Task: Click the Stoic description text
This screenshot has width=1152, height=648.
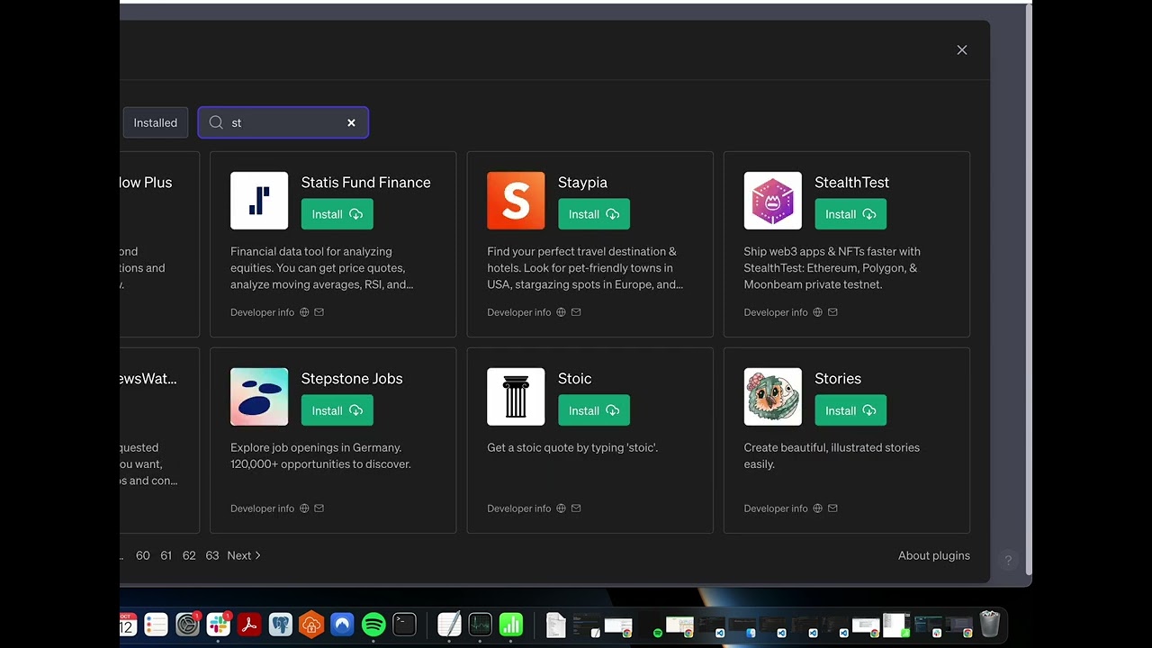Action: click(572, 447)
